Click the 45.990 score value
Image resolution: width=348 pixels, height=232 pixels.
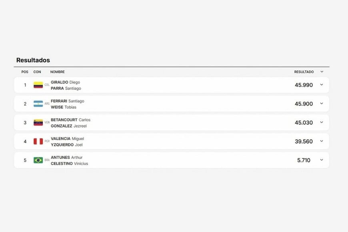coord(304,85)
